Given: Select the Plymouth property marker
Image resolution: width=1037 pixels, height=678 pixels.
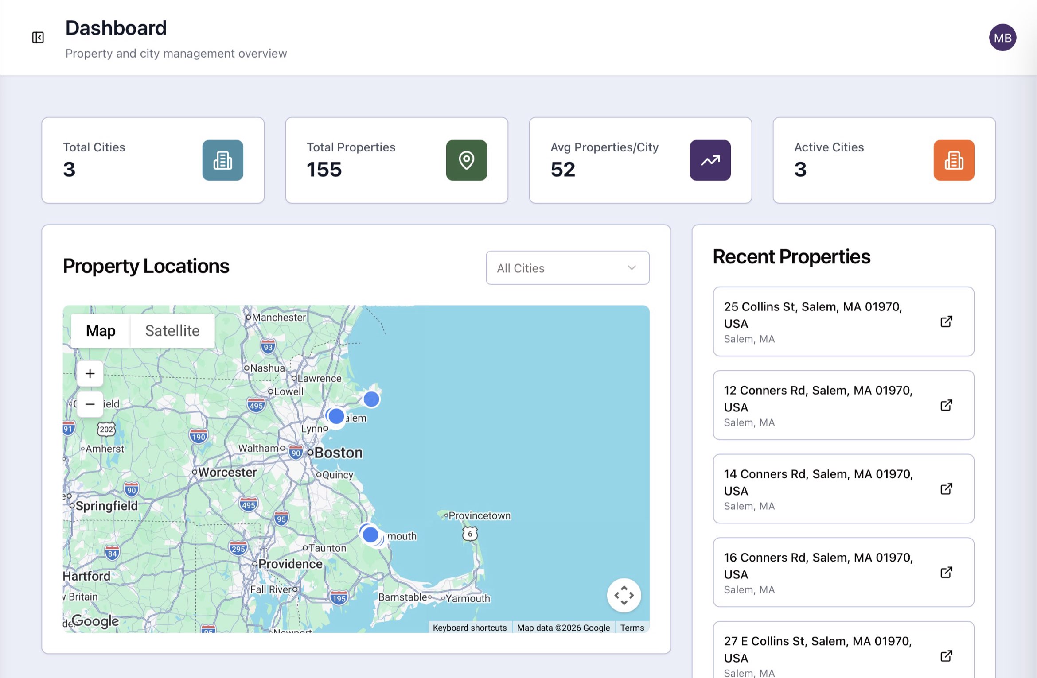Looking at the screenshot, I should pos(370,535).
